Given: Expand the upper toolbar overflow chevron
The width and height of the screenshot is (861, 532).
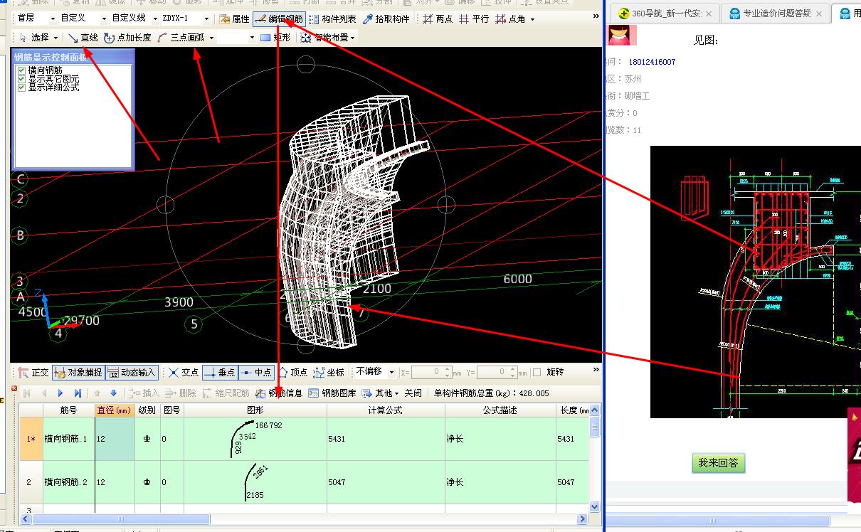Looking at the screenshot, I should coord(596,17).
